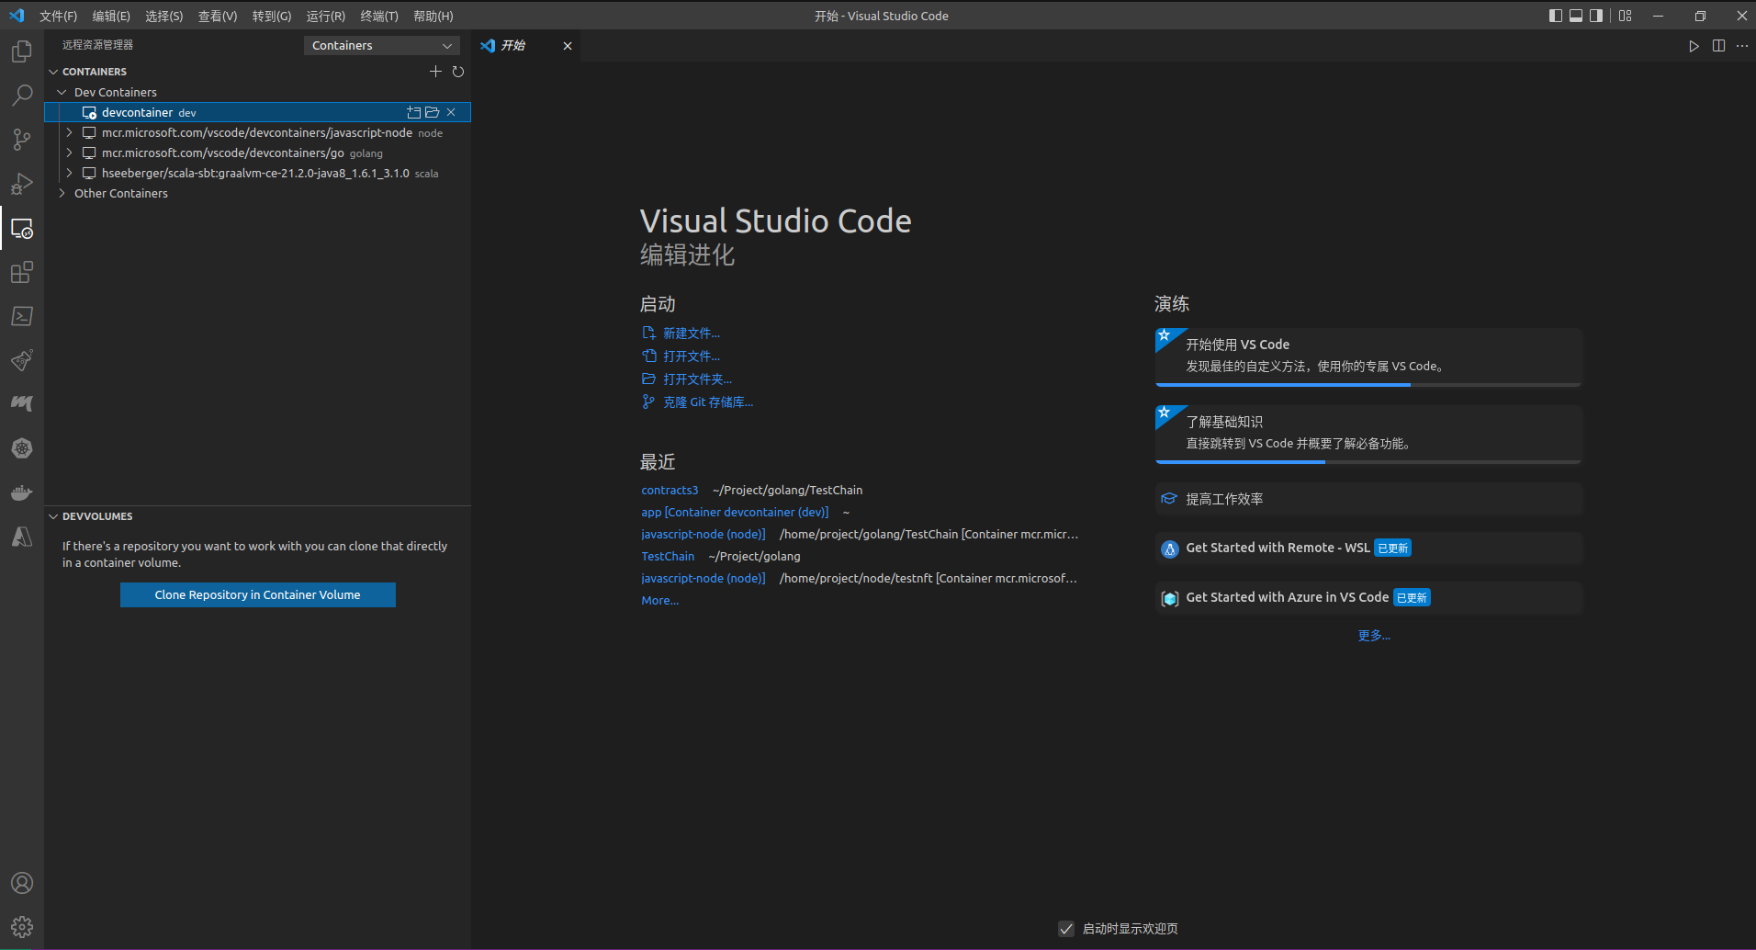Toggle the bottom panel visibility
This screenshot has height=950, width=1756.
pos(1576,16)
